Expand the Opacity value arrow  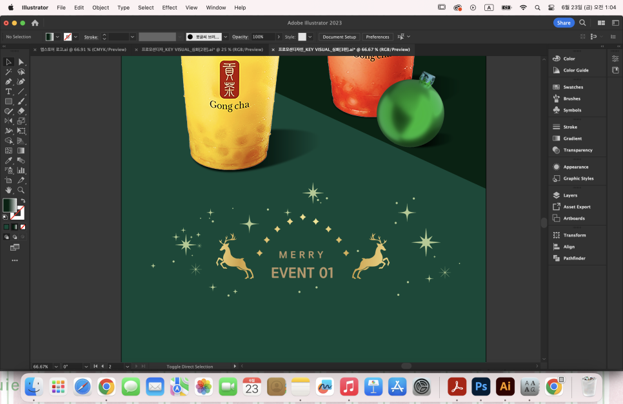[279, 37]
